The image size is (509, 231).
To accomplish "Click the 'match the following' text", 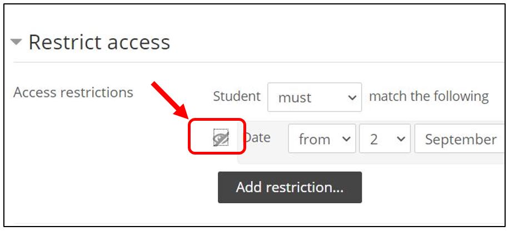I will pyautogui.click(x=429, y=96).
